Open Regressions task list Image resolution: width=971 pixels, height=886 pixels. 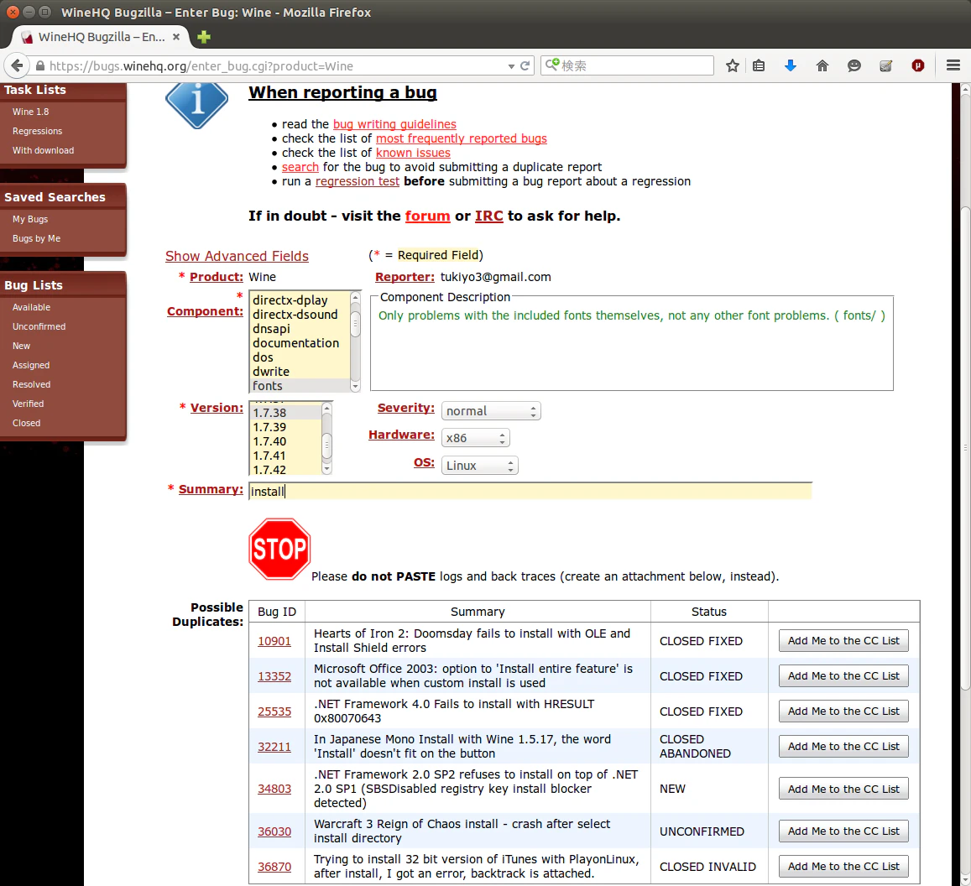point(37,131)
